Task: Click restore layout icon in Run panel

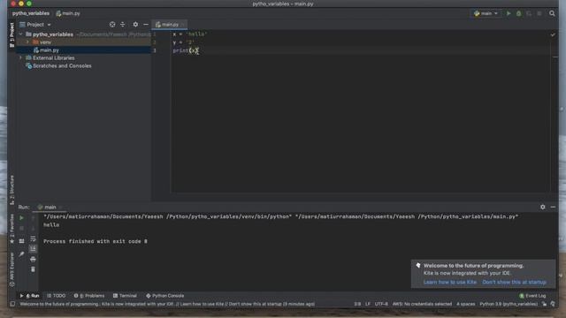Action: 21,241
